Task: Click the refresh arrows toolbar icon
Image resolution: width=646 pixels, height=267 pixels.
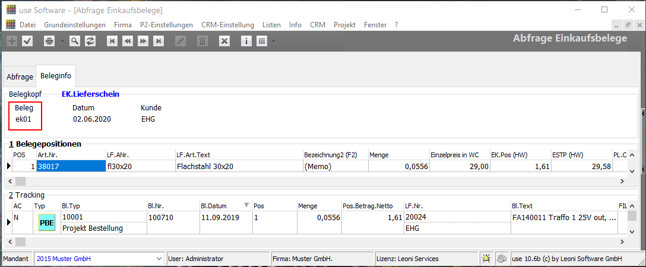Action: [90, 41]
